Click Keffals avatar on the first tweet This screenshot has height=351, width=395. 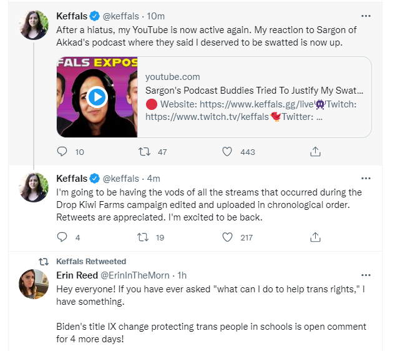pyautogui.click(x=34, y=25)
